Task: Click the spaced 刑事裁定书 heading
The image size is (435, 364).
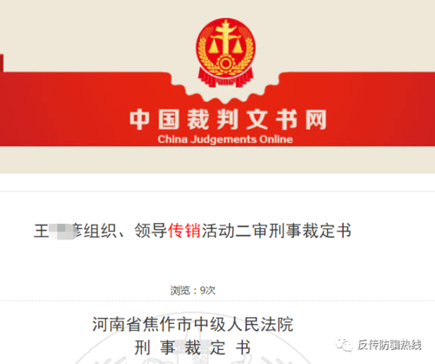Action: click(x=193, y=347)
